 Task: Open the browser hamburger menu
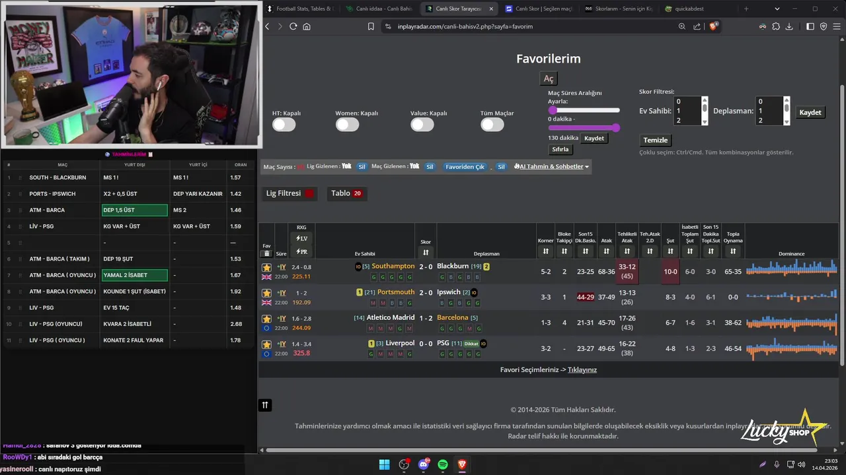(x=836, y=26)
